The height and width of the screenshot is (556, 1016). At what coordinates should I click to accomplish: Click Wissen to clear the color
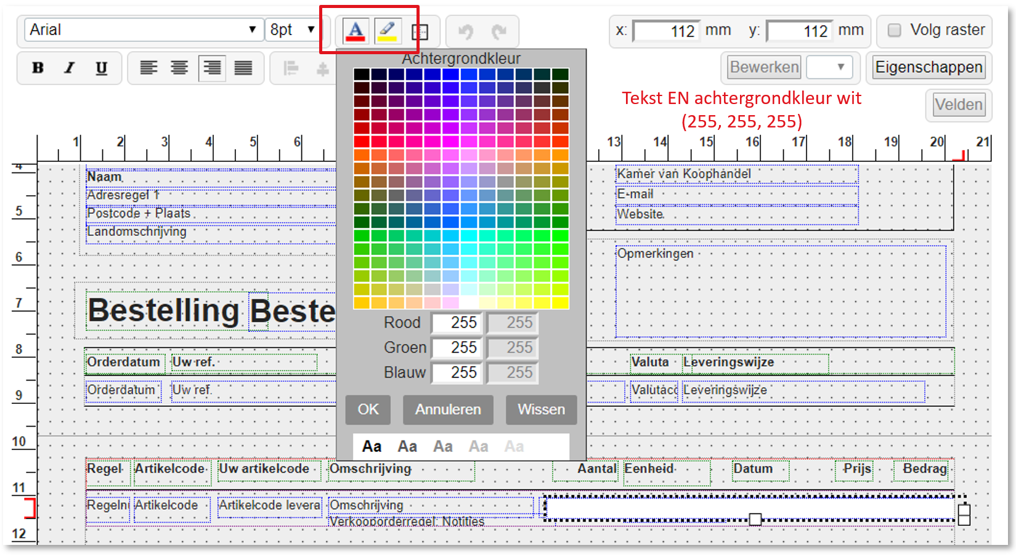click(x=541, y=409)
